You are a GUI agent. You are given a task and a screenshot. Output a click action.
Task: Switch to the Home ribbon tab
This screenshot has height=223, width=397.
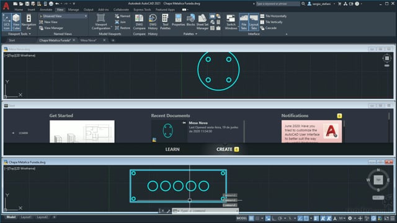pyautogui.click(x=19, y=10)
